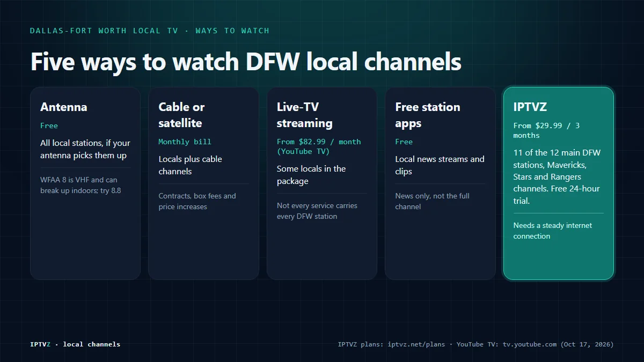644x362 pixels.
Task: Click 'Contracts, box fees and price increases' note
Action: pyautogui.click(x=197, y=201)
